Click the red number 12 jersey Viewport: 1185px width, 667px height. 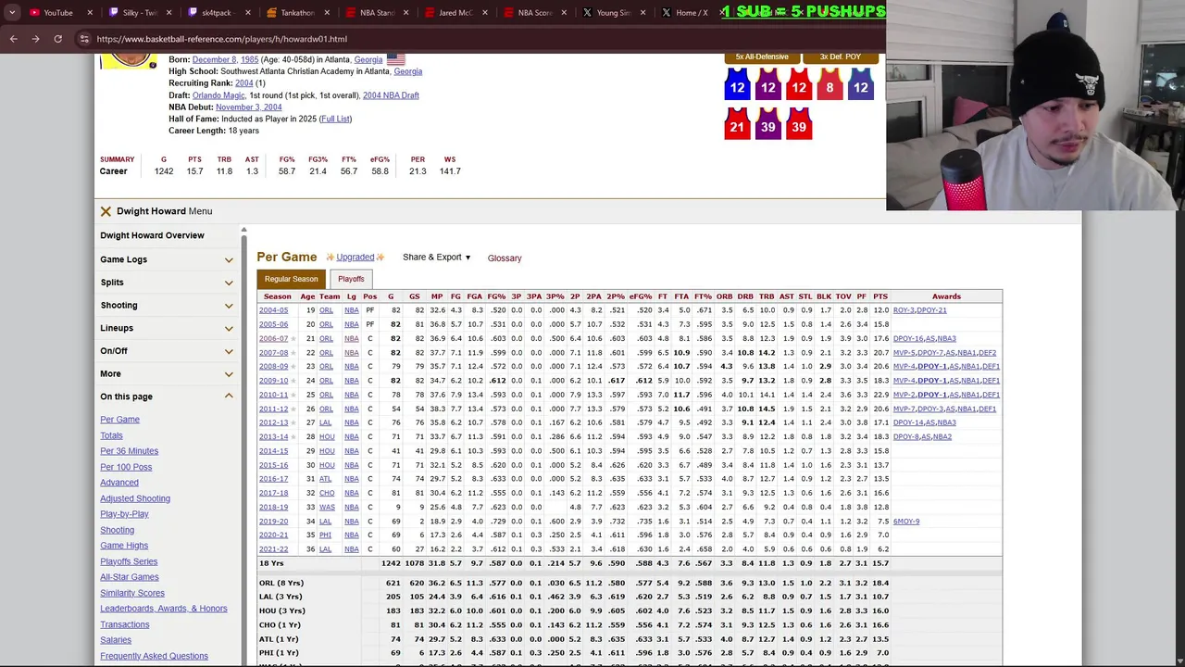799,86
